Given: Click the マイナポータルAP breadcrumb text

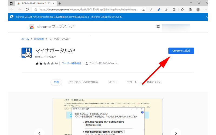Looking at the screenshot, I should (x=59, y=39).
